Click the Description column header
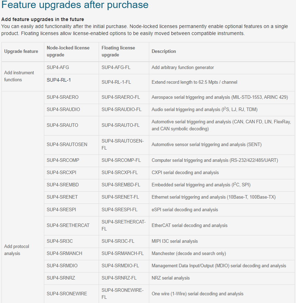296x303 pixels. pyautogui.click(x=164, y=51)
